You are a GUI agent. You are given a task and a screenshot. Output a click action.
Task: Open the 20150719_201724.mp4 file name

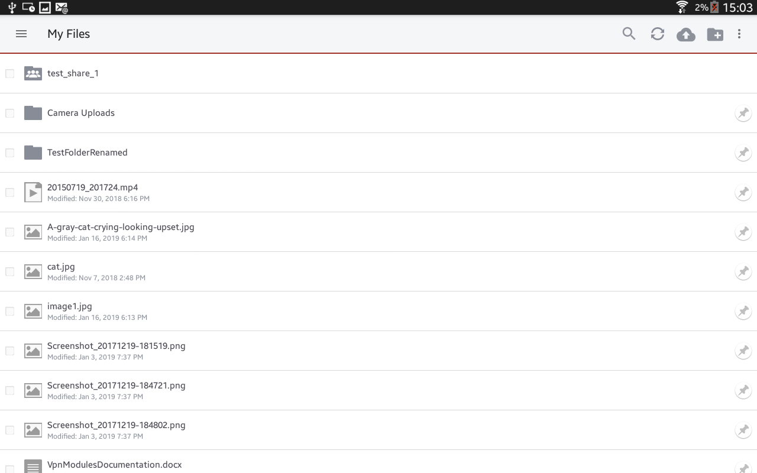pyautogui.click(x=93, y=187)
